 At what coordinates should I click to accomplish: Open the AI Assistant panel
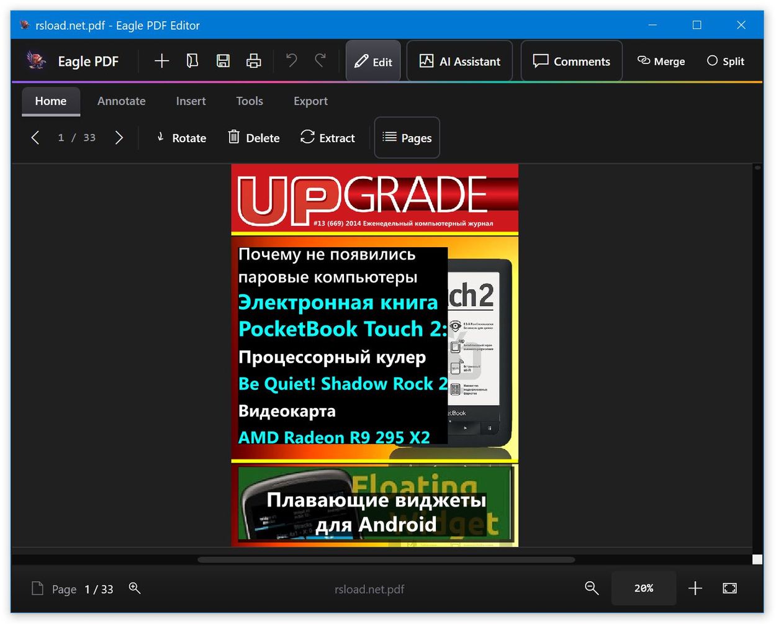[460, 61]
